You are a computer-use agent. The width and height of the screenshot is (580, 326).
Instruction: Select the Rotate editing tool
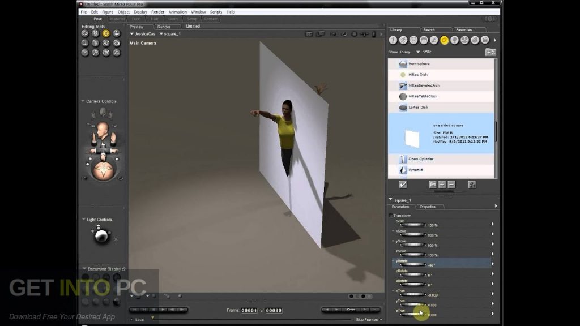point(85,33)
